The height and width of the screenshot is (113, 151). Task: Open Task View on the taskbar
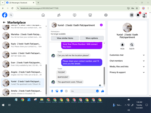point(9,105)
